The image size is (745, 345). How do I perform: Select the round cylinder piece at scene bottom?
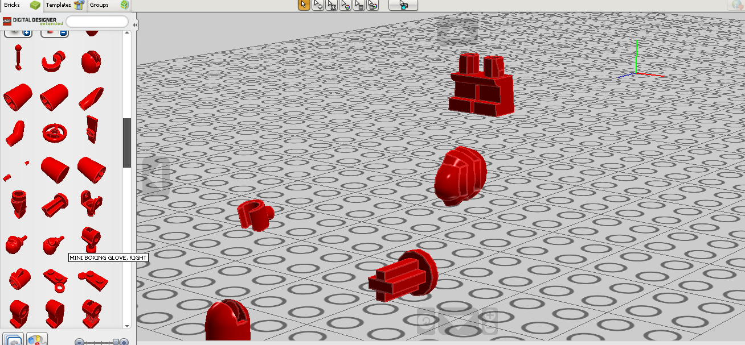(x=228, y=320)
